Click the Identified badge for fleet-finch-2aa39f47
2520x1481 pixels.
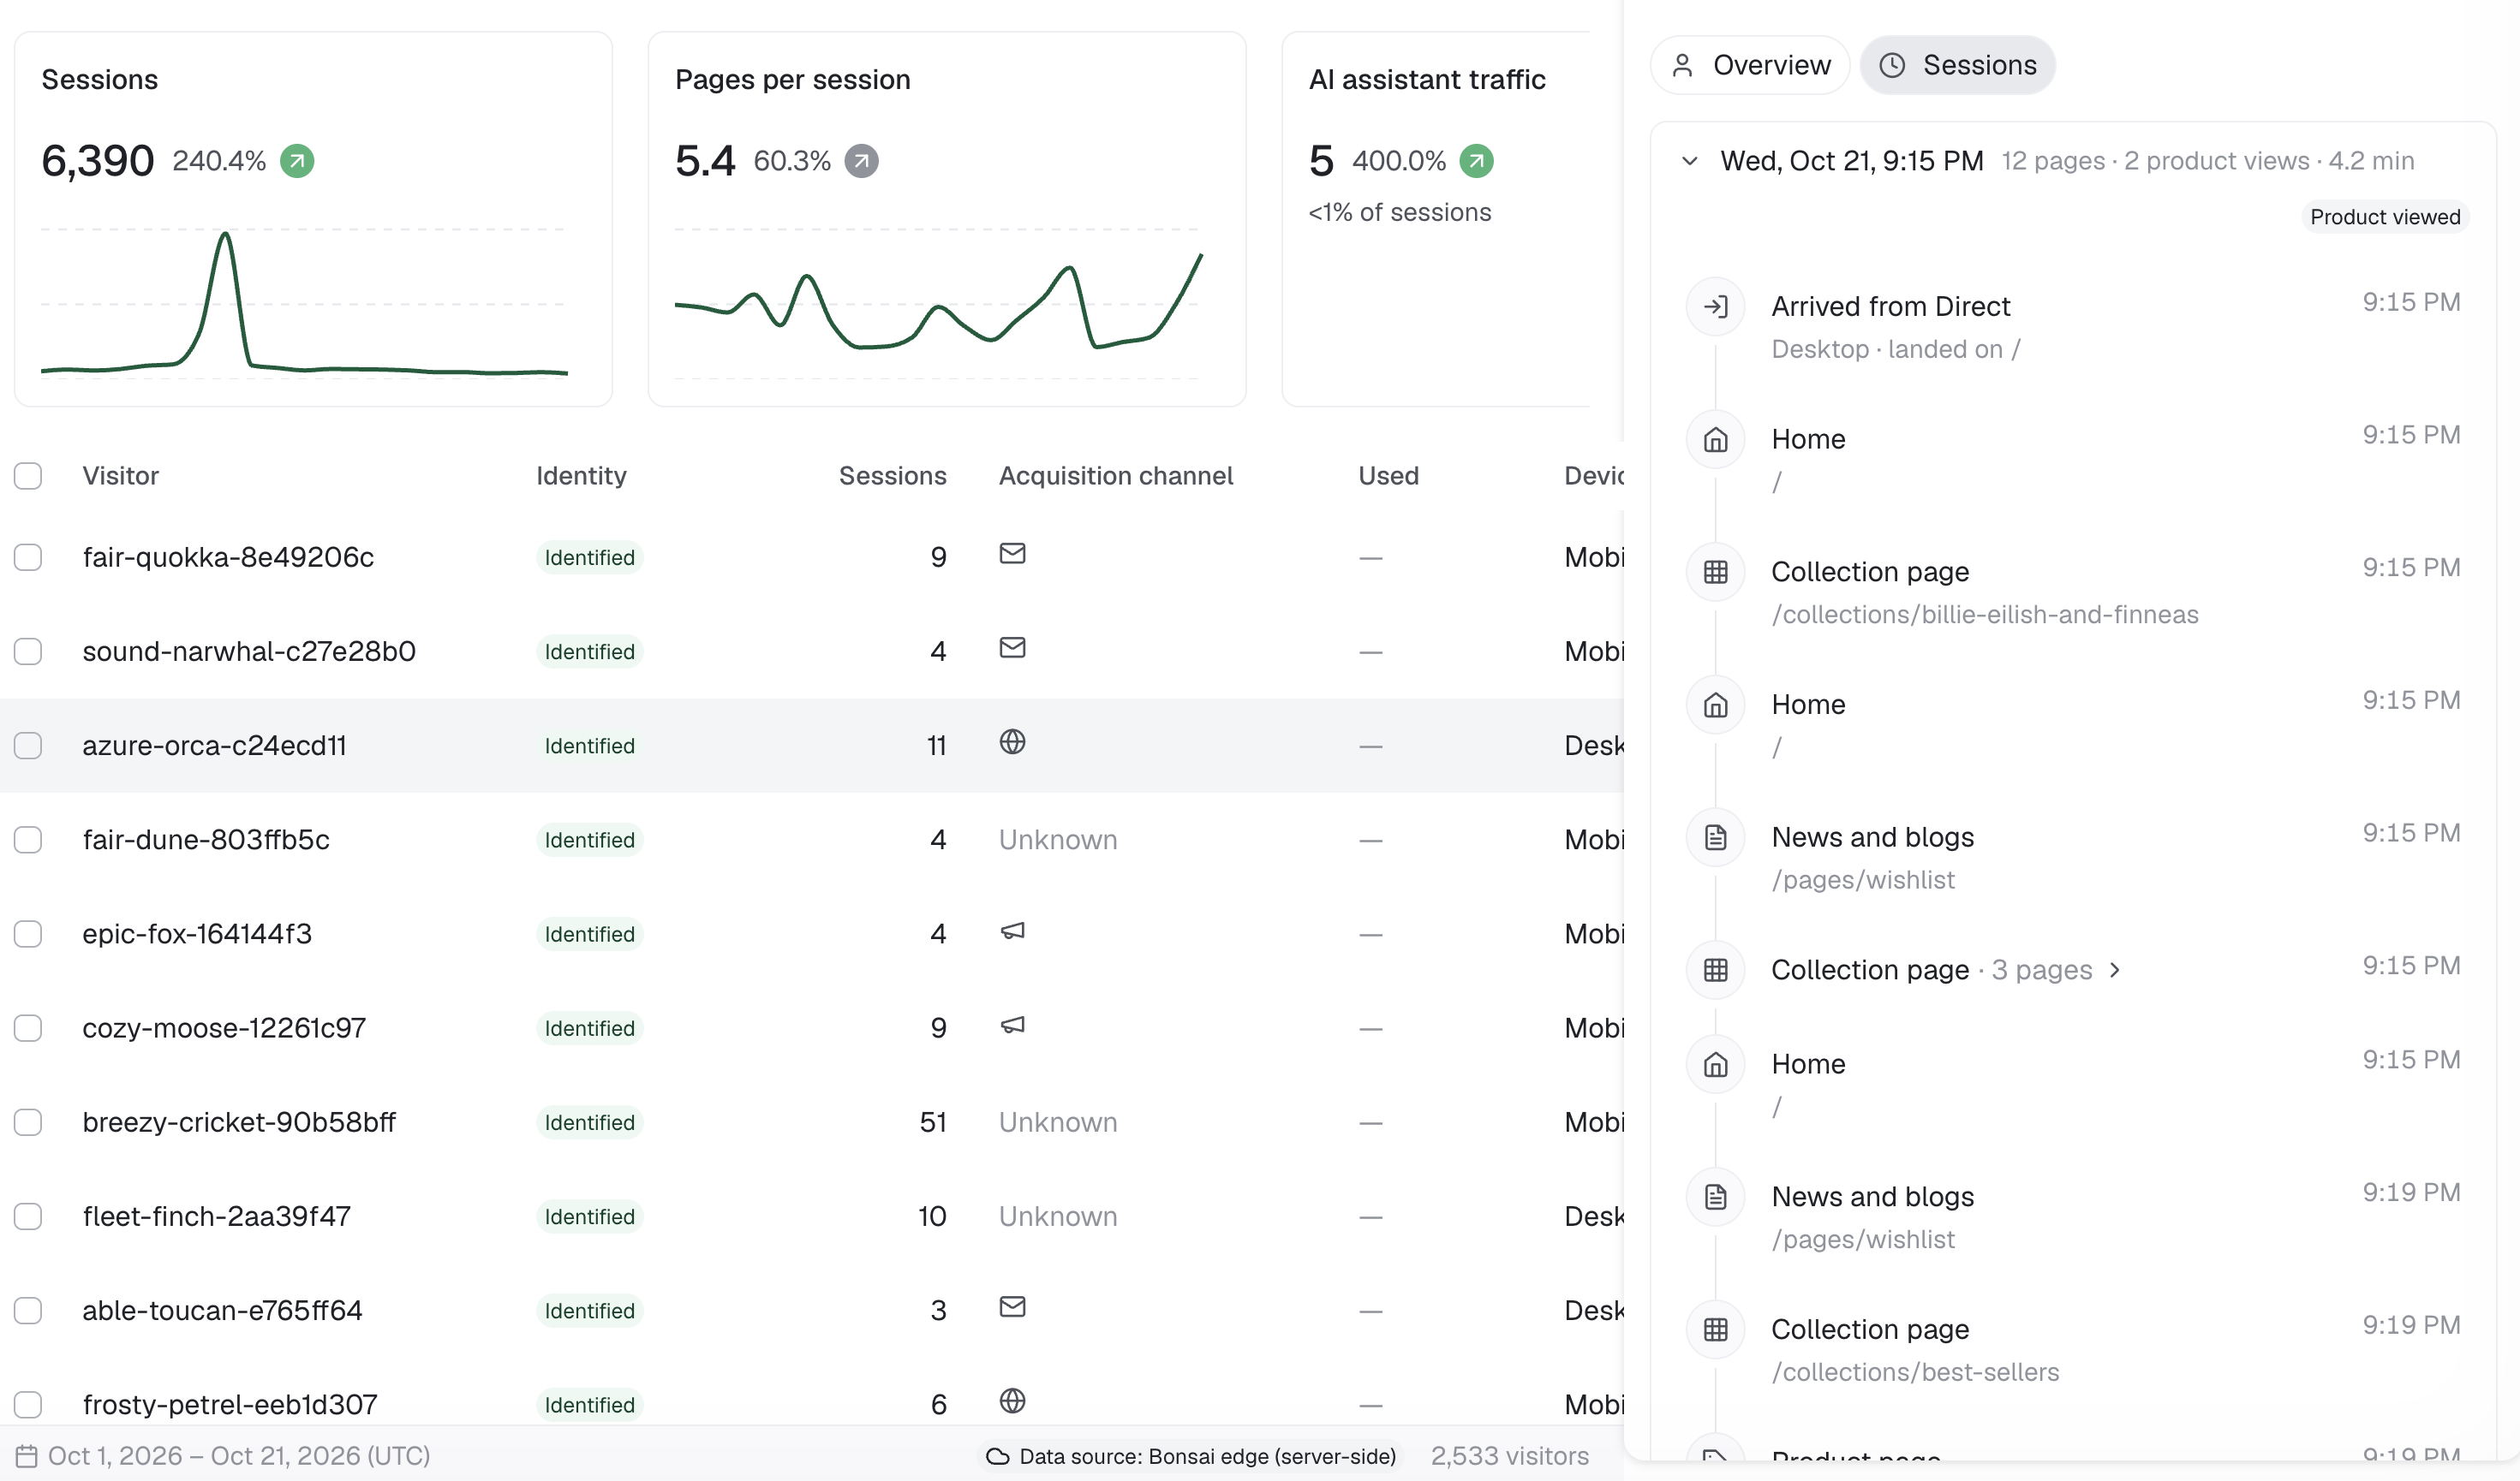pyautogui.click(x=589, y=1216)
